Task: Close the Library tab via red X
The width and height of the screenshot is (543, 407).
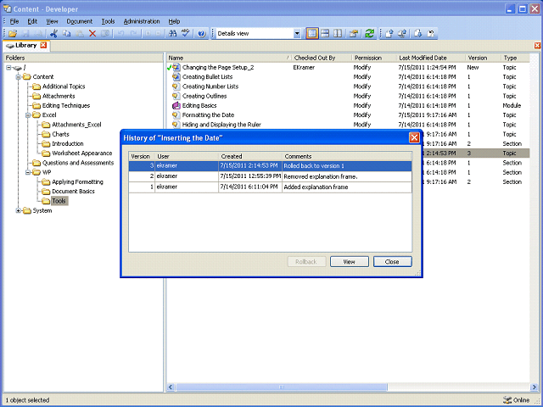Action: pyautogui.click(x=43, y=45)
